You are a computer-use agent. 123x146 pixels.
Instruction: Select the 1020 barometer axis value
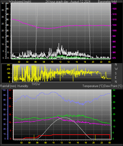pyautogui.click(x=114, y=9)
